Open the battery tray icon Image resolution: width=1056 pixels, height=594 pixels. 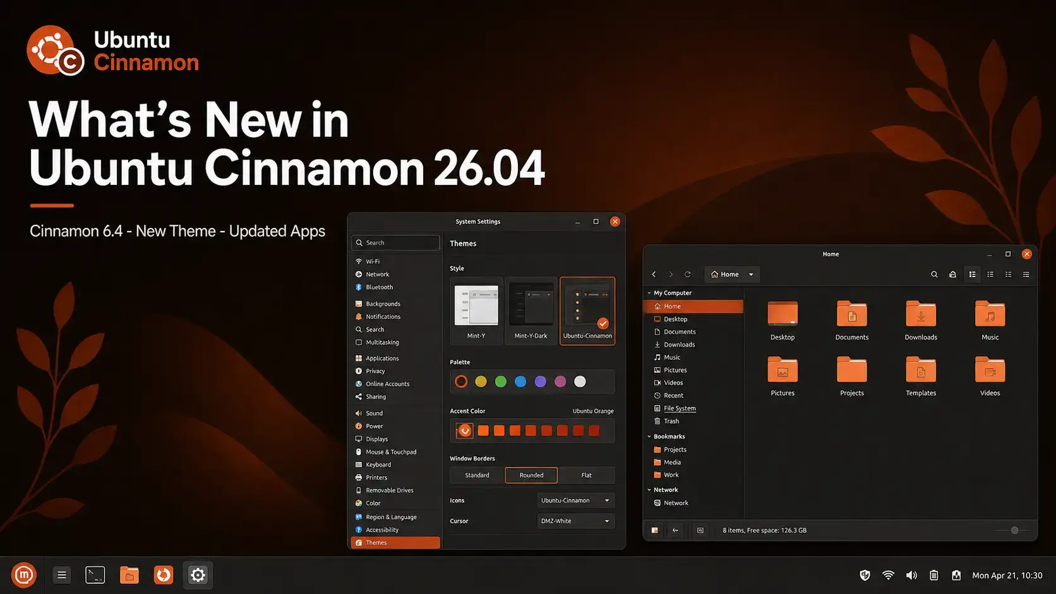pos(934,575)
